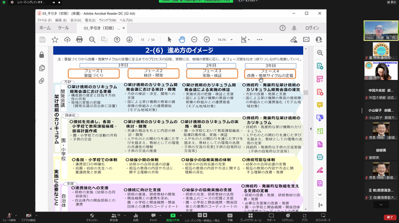Stop the Zoom recording
Viewport: 399px width, 223px height.
(x=205, y=215)
